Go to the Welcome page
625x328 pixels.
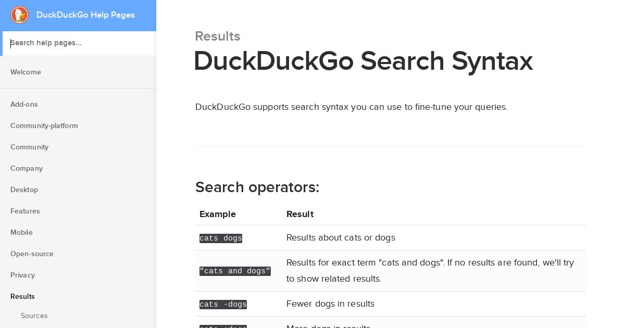26,72
